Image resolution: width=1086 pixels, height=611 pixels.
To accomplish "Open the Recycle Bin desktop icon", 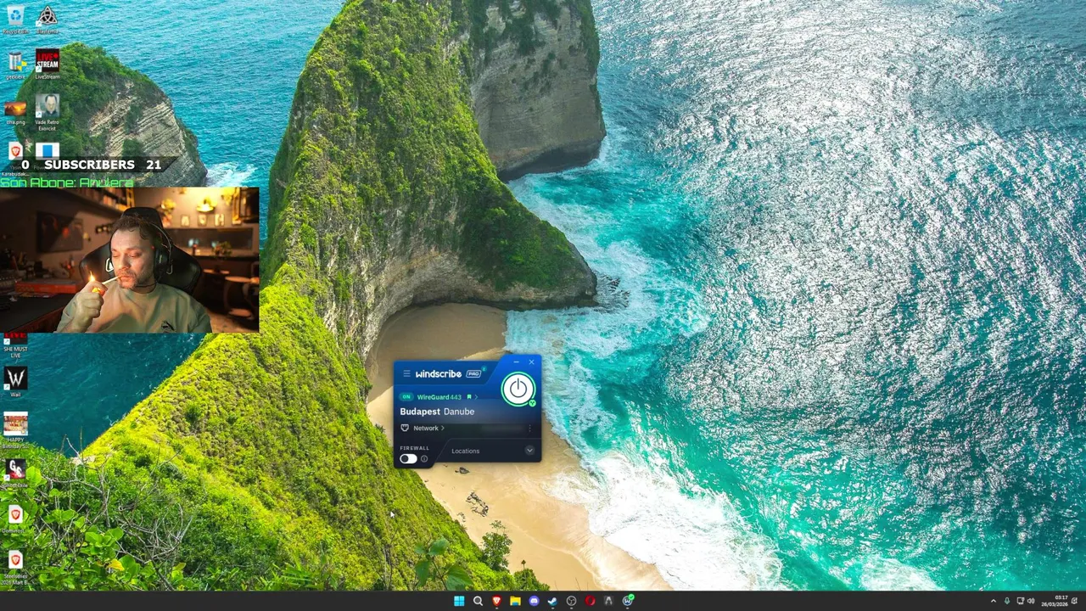I will (x=15, y=19).
